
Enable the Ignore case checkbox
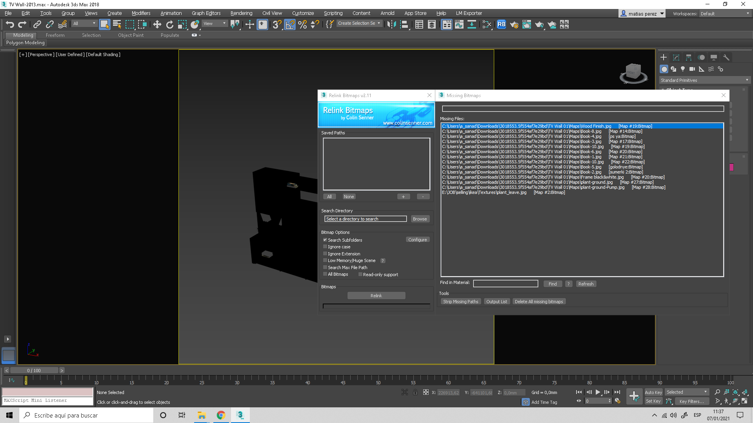pyautogui.click(x=325, y=247)
